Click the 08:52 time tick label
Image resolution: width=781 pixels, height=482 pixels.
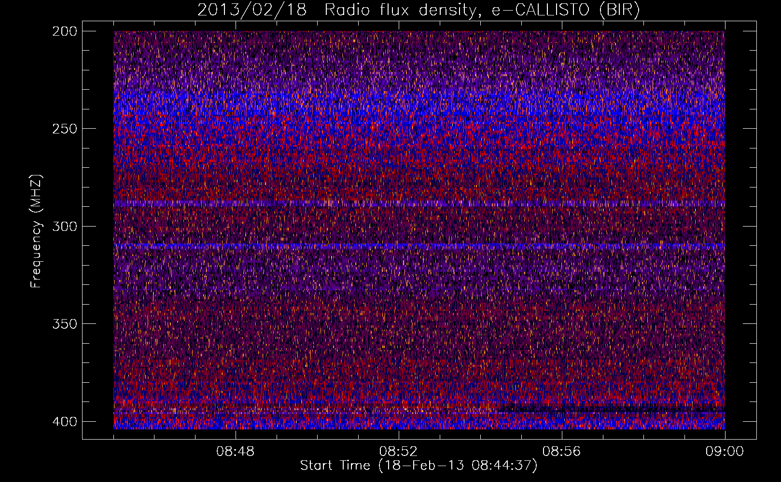point(398,452)
